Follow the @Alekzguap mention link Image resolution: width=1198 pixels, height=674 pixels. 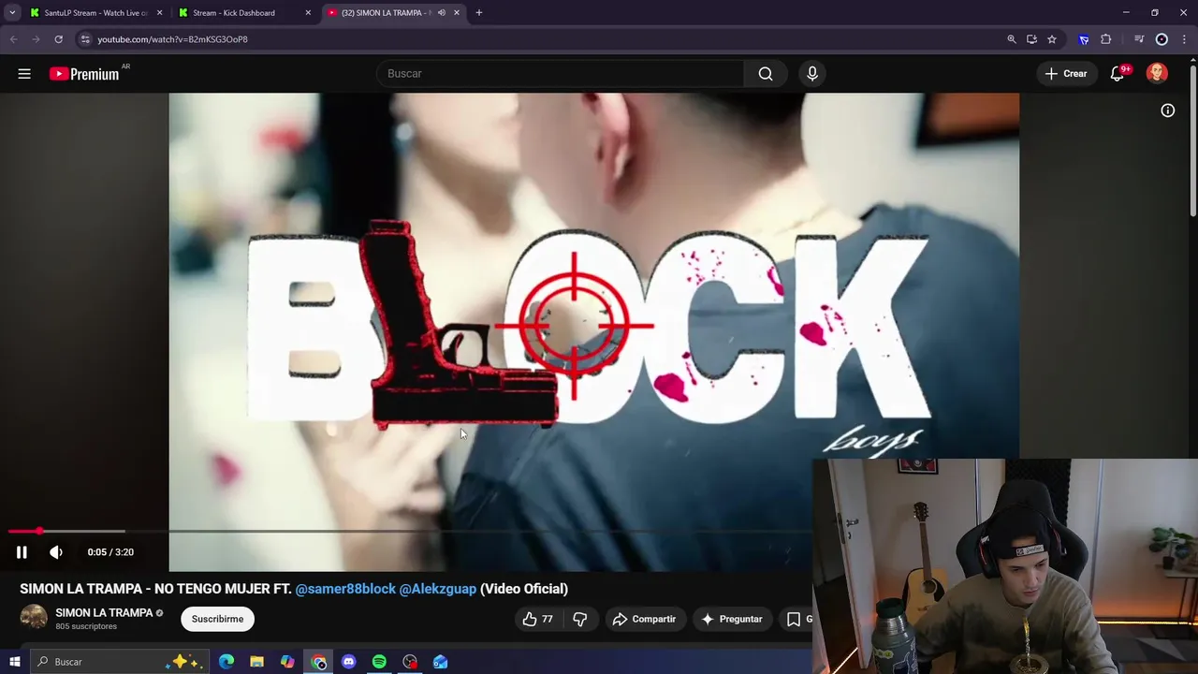(438, 589)
